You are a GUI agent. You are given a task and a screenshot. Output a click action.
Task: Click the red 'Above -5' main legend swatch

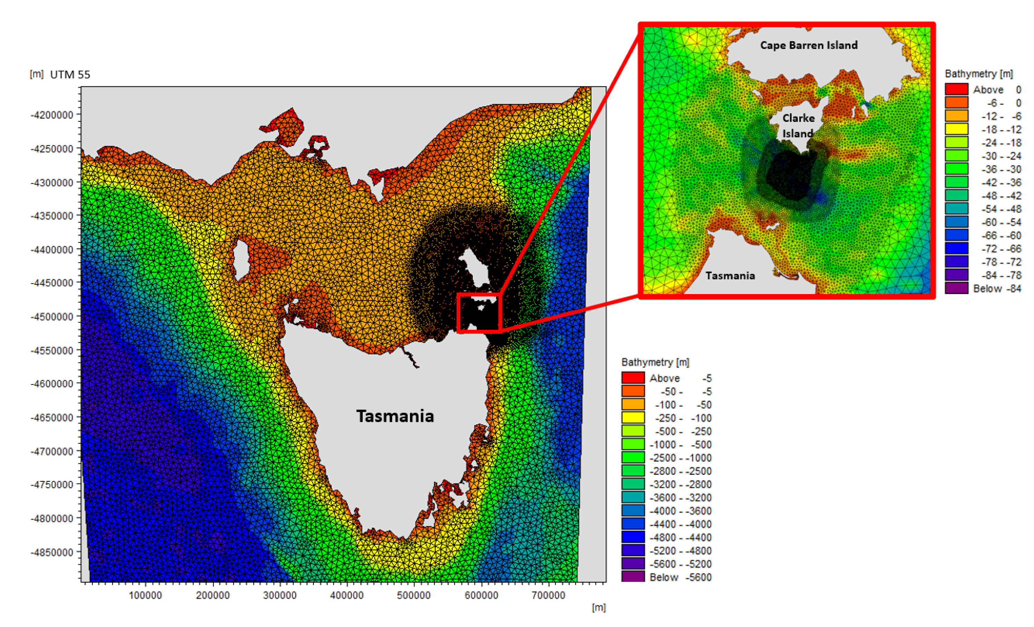633,378
